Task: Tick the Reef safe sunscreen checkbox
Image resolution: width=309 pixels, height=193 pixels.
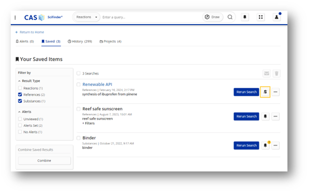Action: [79, 109]
